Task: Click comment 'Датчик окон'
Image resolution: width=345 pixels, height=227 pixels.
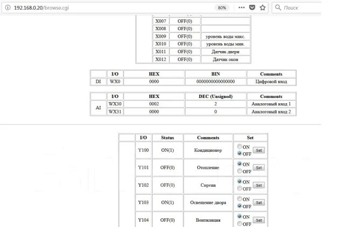Action: pos(225,60)
